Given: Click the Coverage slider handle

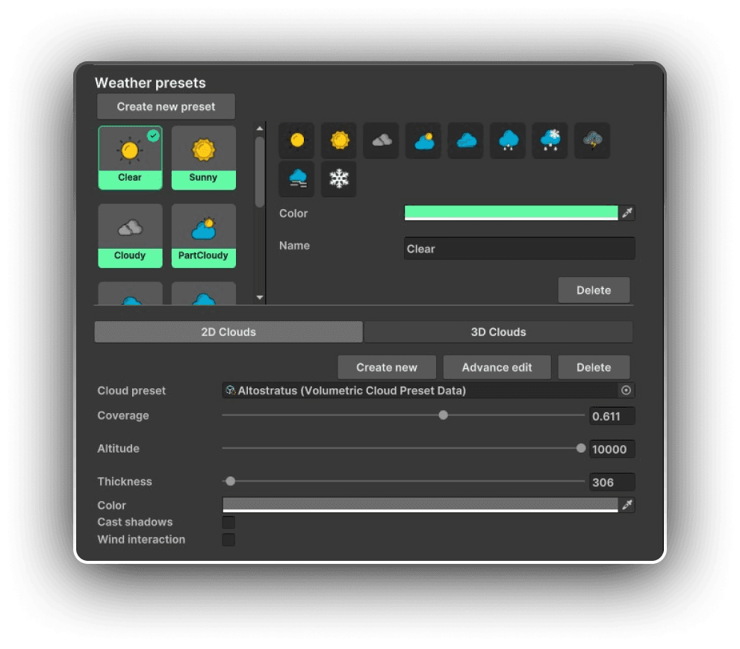Looking at the screenshot, I should point(443,415).
